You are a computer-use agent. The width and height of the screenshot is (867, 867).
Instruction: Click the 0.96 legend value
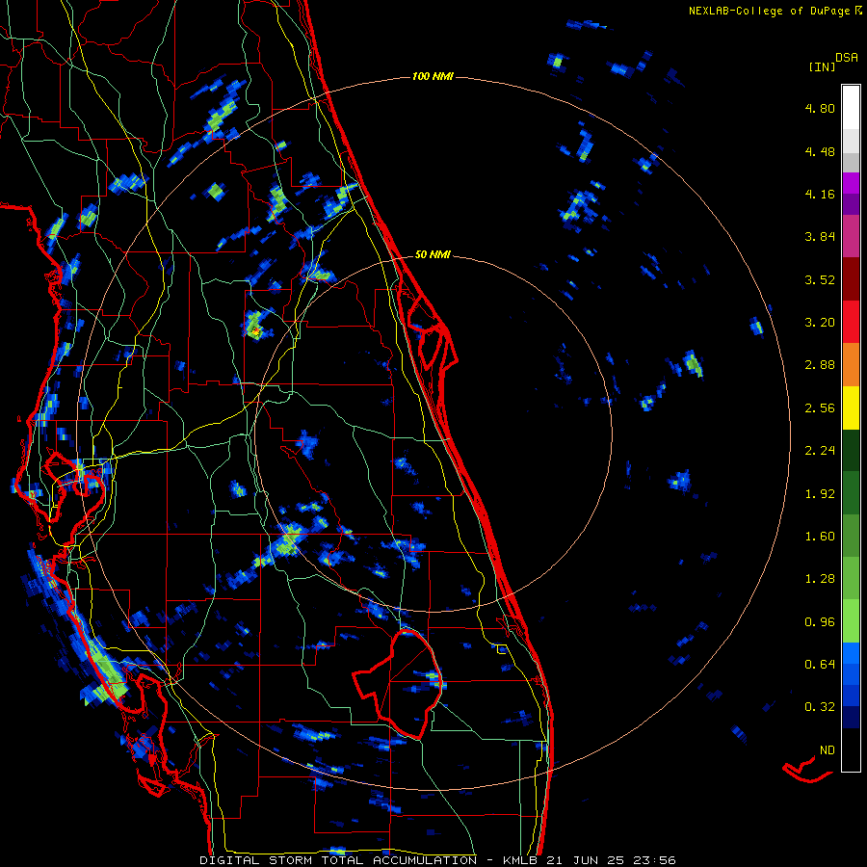(x=820, y=622)
